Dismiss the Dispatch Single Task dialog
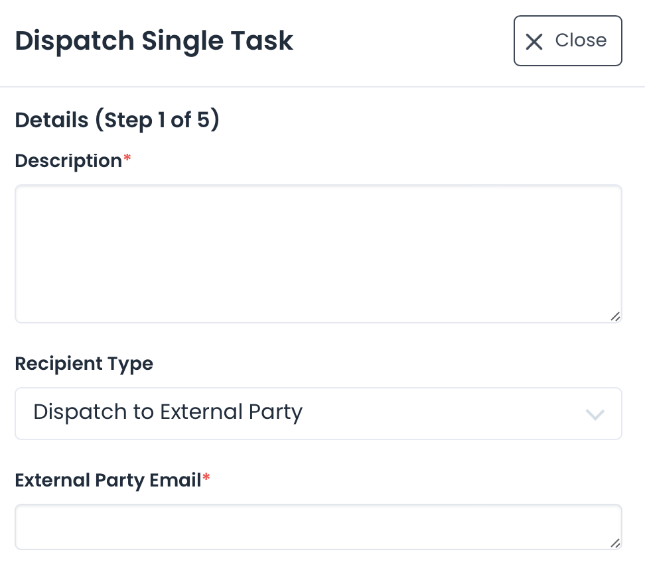The image size is (645, 574). coord(567,41)
